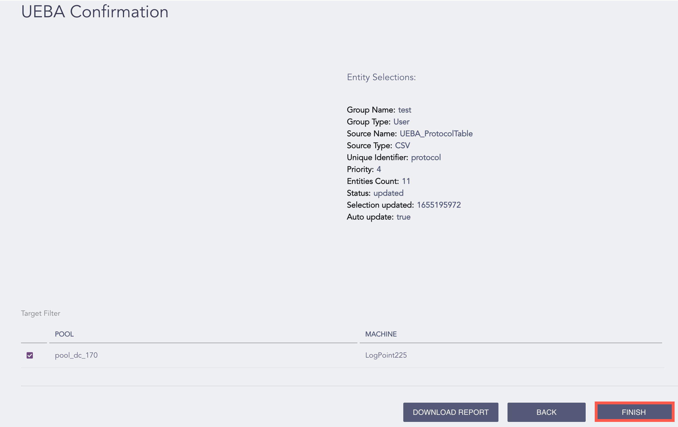Click the Source Type value CSV
The width and height of the screenshot is (678, 427).
click(402, 146)
